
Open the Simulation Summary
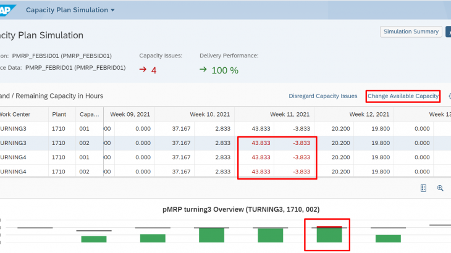[x=411, y=31]
